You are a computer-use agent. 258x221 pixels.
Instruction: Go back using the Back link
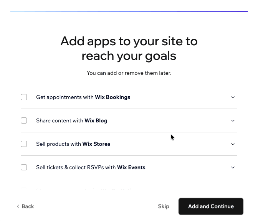[28, 206]
